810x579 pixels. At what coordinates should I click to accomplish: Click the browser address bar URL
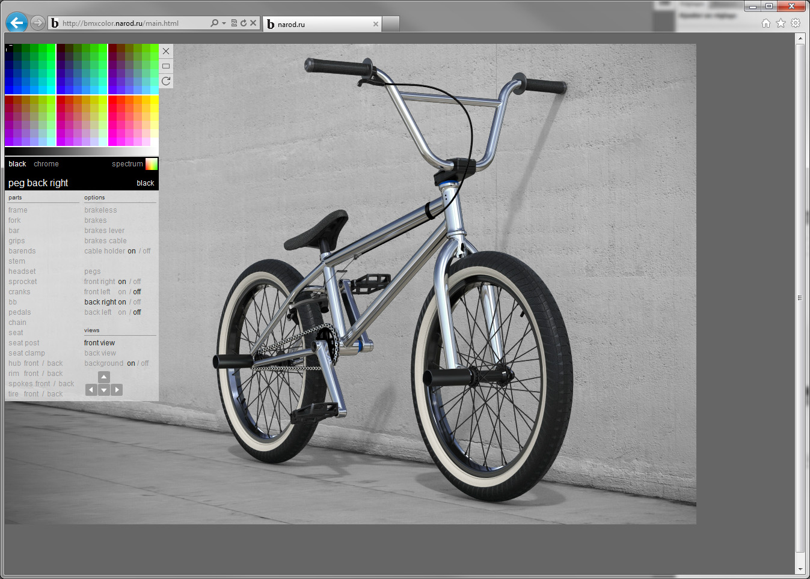(120, 23)
